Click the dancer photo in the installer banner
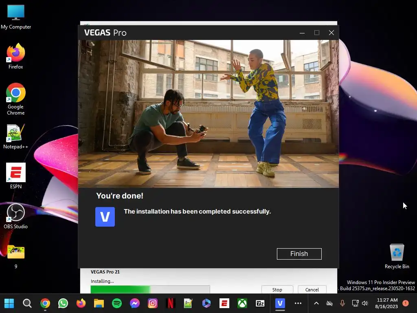This screenshot has width=417, height=313. (208, 114)
